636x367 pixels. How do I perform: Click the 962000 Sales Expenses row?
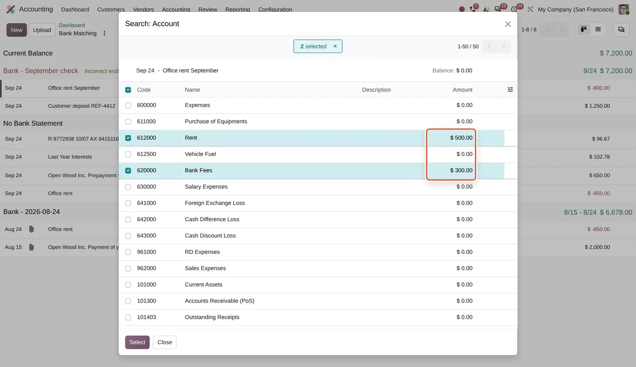(x=318, y=268)
